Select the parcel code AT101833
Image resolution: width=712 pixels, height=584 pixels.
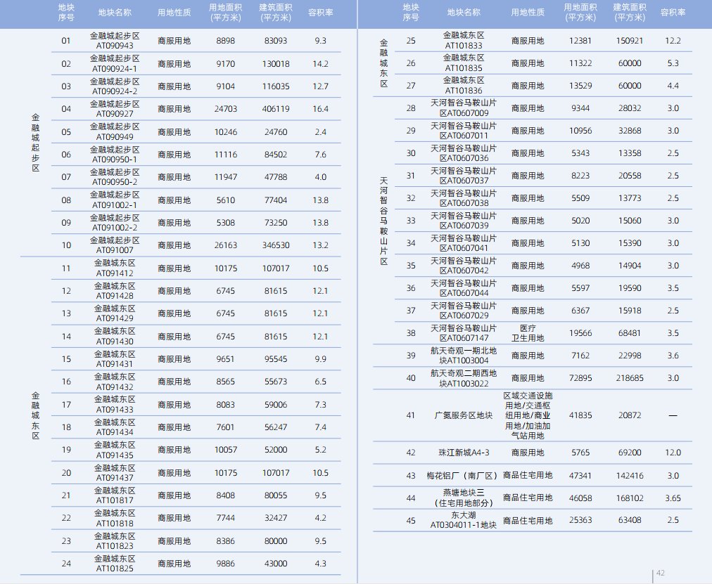pyautogui.click(x=464, y=46)
